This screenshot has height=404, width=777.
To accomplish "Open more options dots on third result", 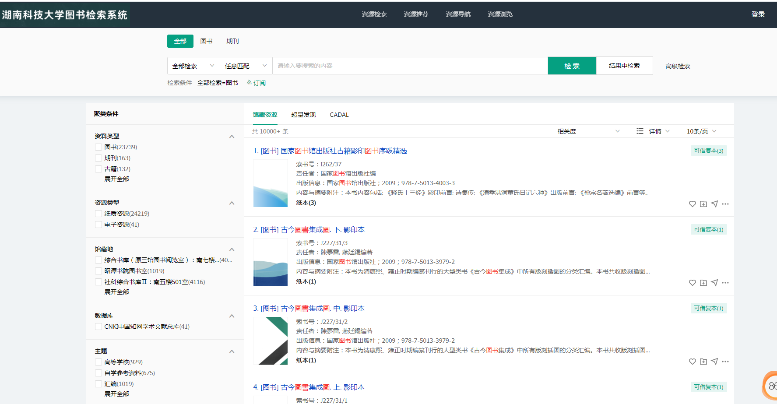I will click(x=725, y=362).
